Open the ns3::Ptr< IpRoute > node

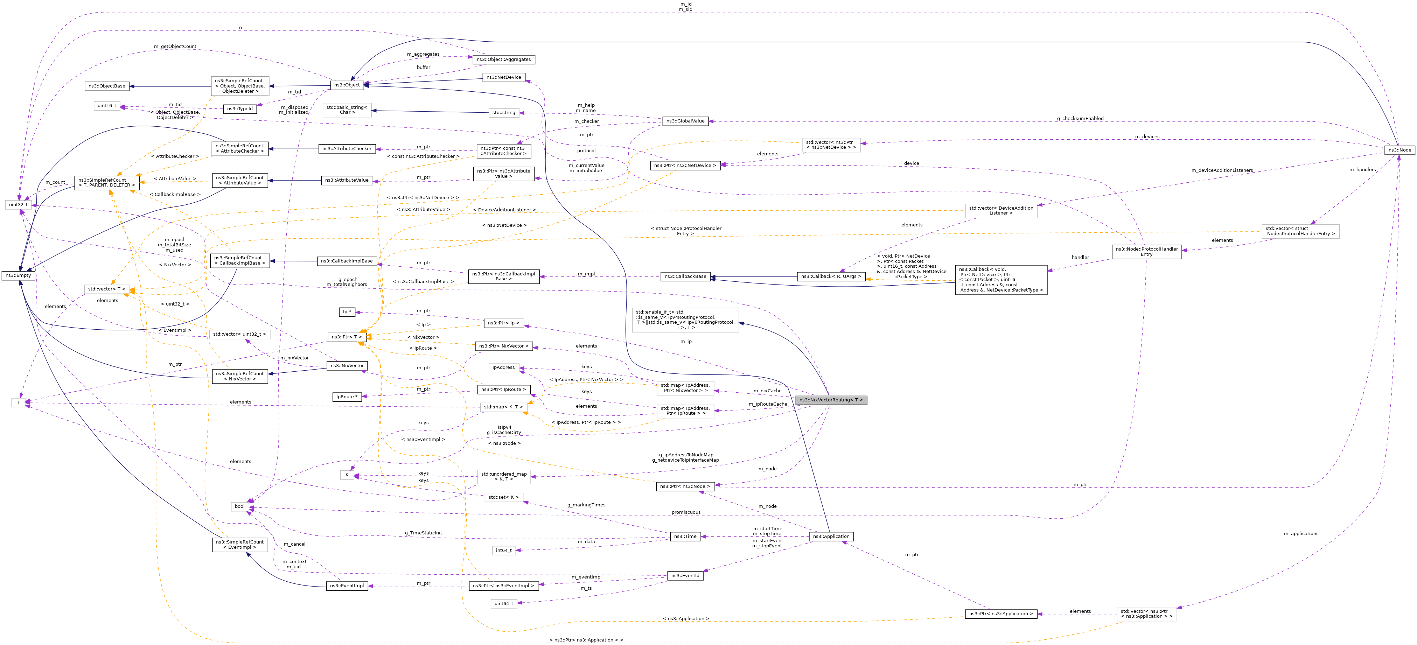point(503,389)
